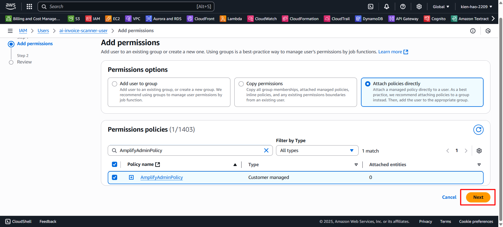503x227 pixels.
Task: Clear the AmplifyAdminPolicy search text
Action: coord(266,150)
